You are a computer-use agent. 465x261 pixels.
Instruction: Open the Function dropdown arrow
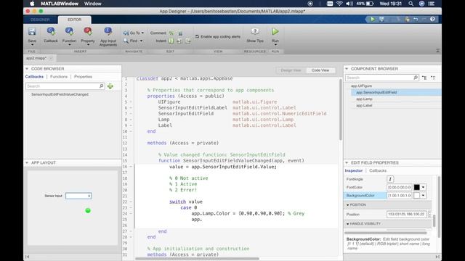[x=70, y=45]
